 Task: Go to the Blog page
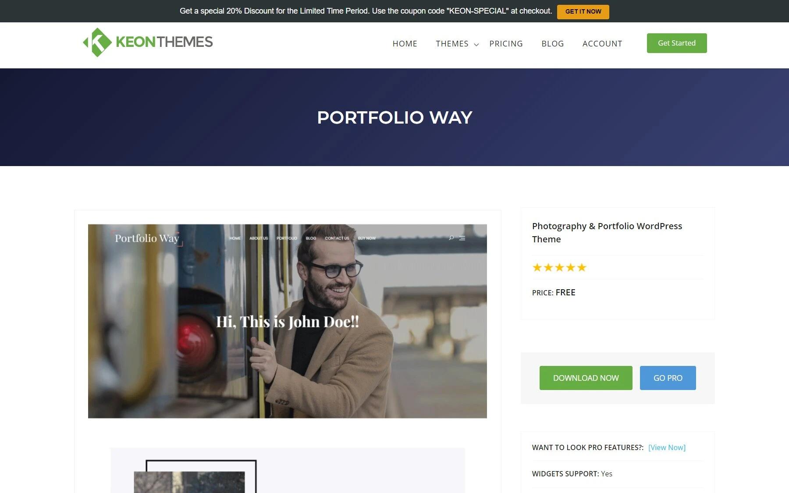click(552, 43)
